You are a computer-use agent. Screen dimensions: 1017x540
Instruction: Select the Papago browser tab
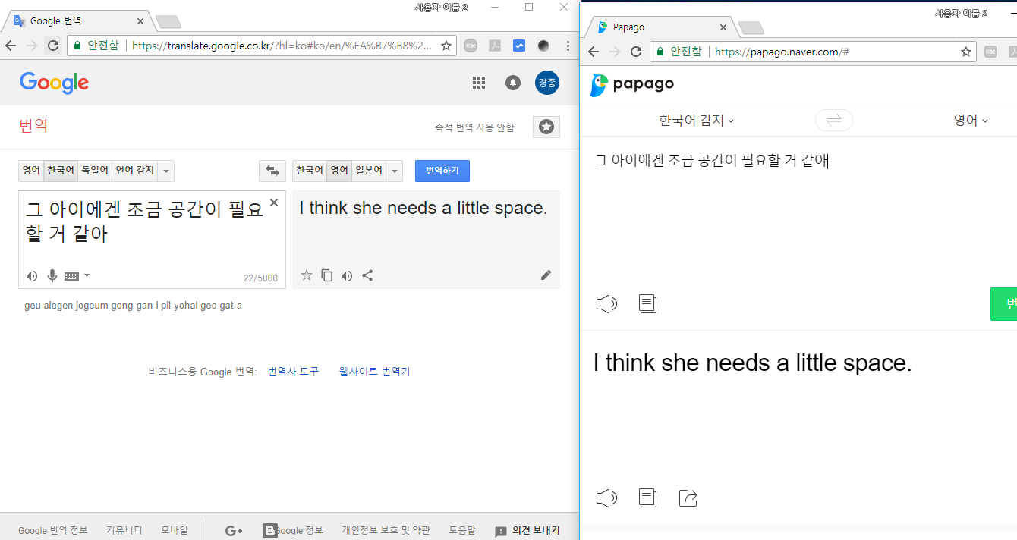[x=660, y=27]
